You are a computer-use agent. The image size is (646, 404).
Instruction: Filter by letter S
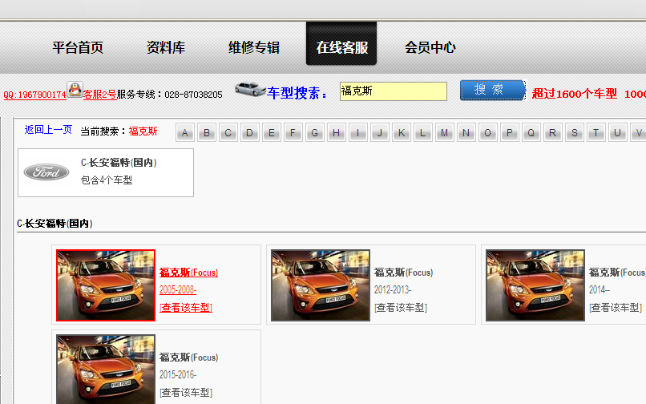tap(575, 133)
